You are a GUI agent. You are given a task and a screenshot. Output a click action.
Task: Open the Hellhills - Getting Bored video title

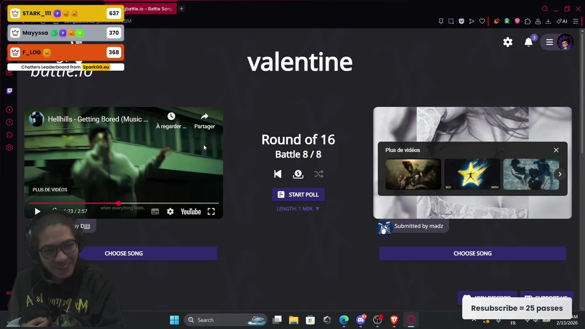pos(98,119)
